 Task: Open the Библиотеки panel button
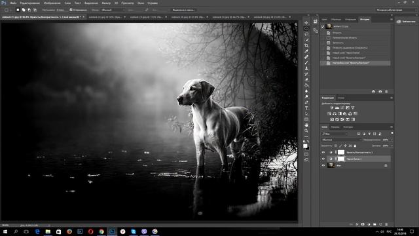[x=407, y=22]
